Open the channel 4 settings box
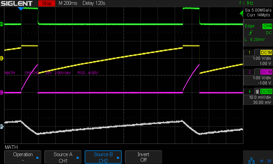This screenshot has width=273, height=164. pyautogui.click(x=258, y=97)
